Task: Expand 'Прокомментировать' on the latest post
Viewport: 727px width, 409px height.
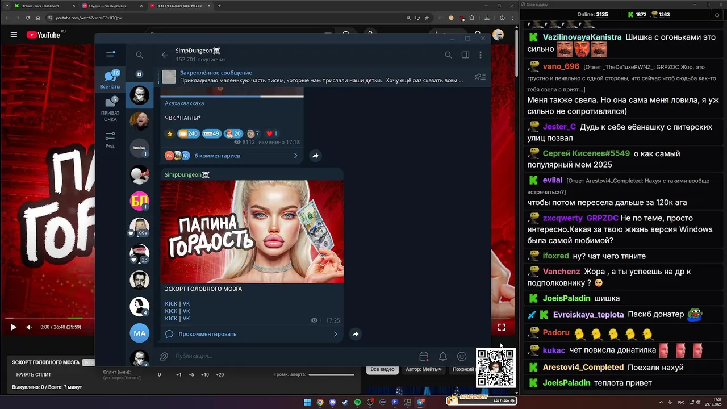Action: (x=252, y=334)
